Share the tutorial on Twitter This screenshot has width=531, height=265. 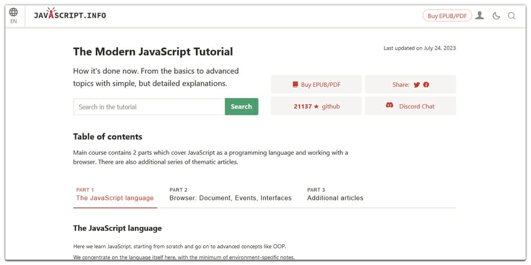(x=417, y=85)
